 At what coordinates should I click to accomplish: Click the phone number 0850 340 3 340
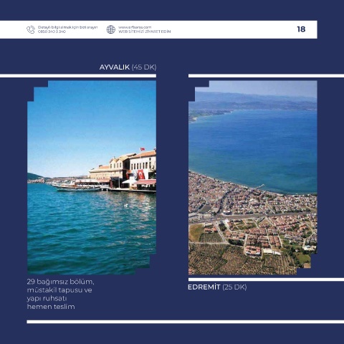pos(52,32)
